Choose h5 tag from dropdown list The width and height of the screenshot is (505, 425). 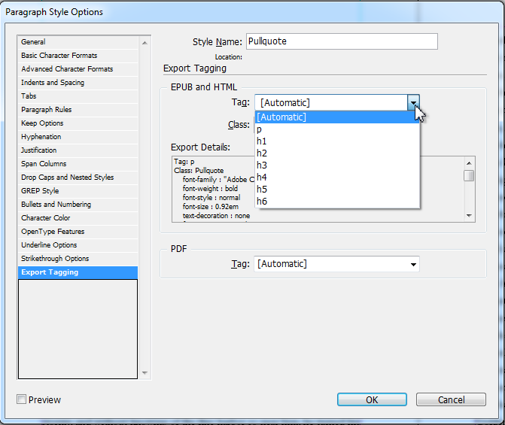tap(337, 190)
